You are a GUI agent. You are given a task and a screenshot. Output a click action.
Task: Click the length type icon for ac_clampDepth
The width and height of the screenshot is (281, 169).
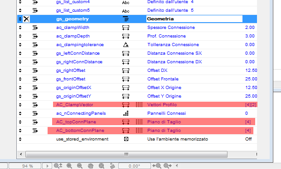point(126,36)
